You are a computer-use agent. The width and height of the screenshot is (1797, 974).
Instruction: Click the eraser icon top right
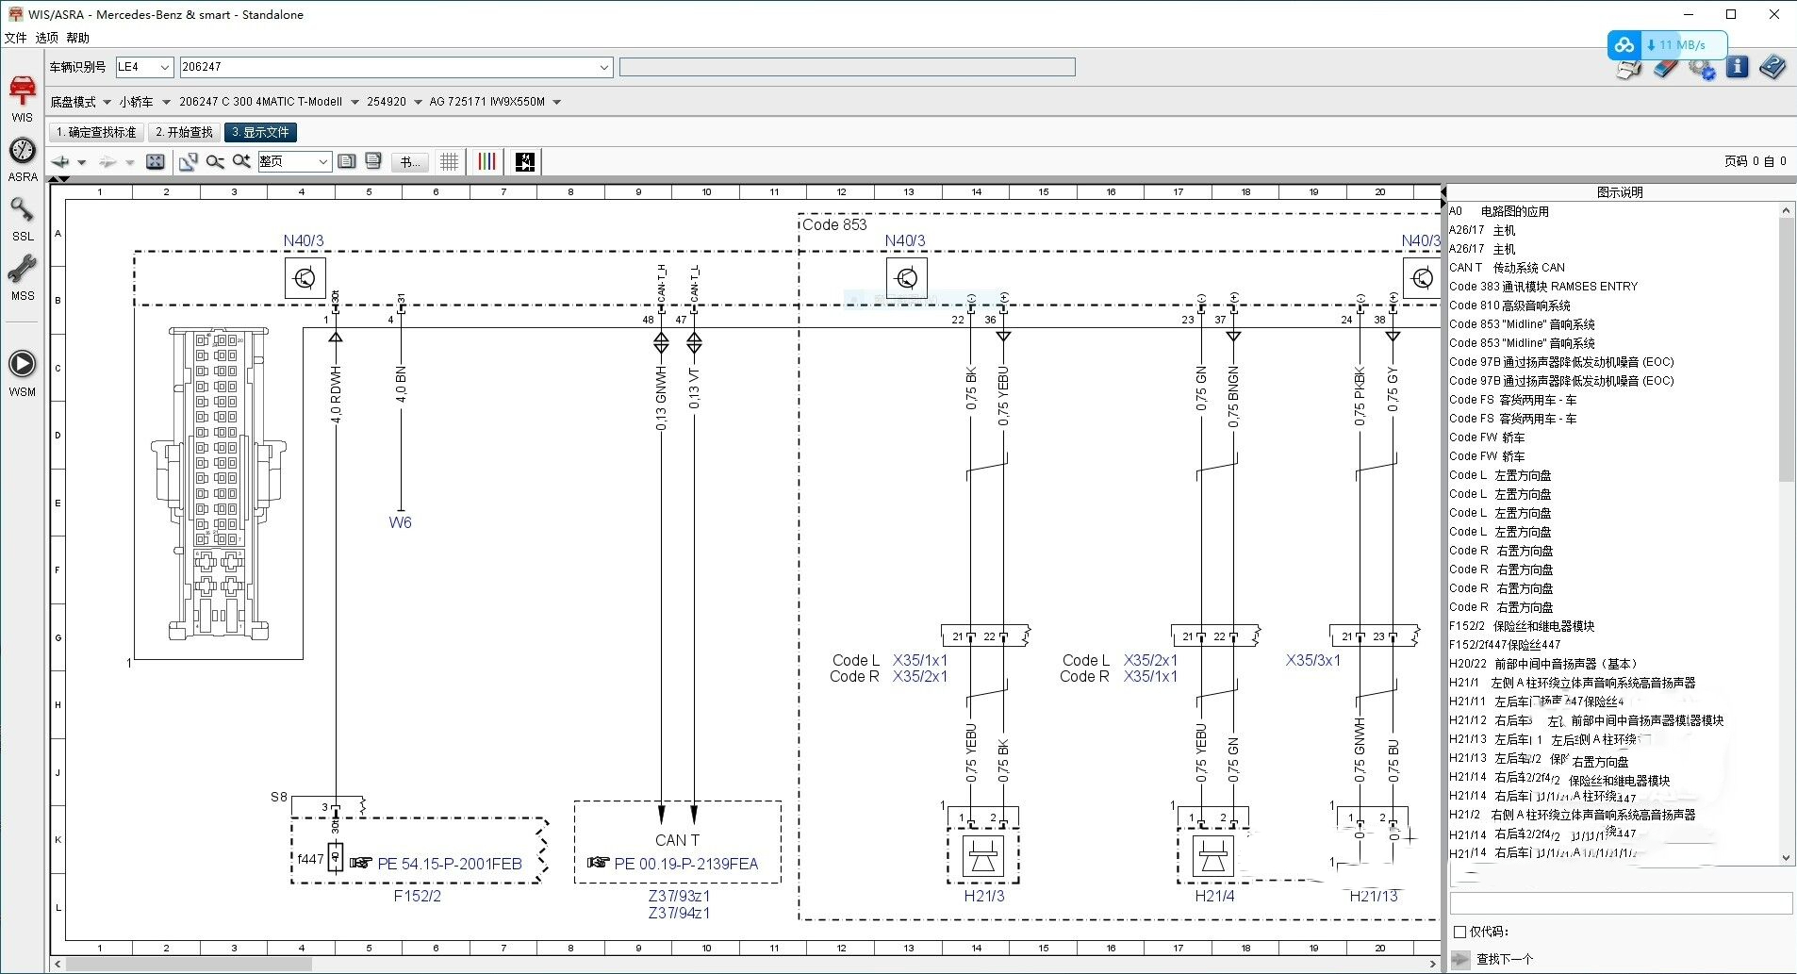[x=1666, y=69]
